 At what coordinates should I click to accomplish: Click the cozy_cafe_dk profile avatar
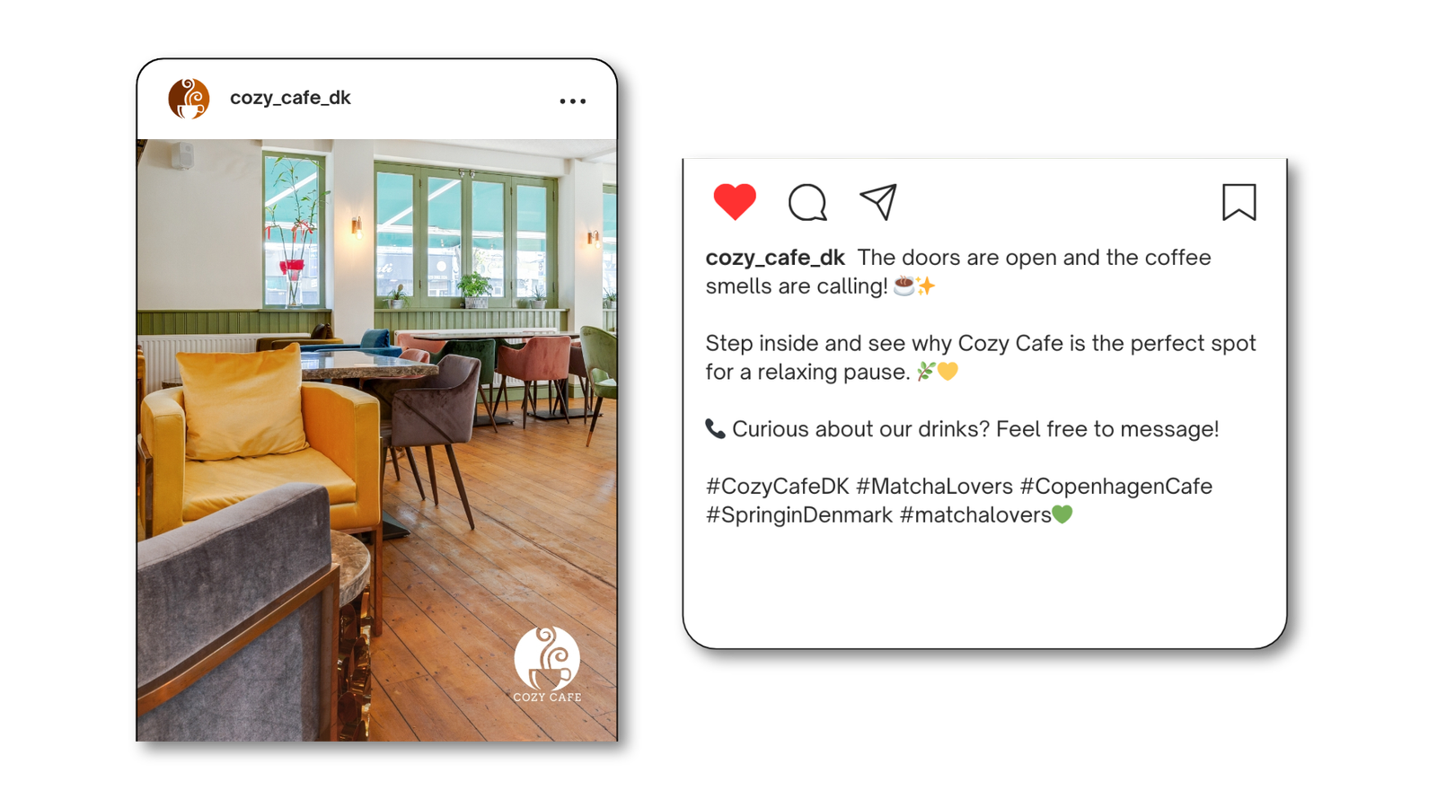coord(189,98)
